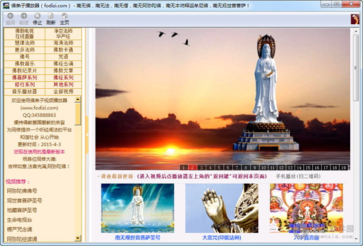Click the 讲座最新更新 heading text
The height and width of the screenshot is (246, 363).
coord(117,176)
